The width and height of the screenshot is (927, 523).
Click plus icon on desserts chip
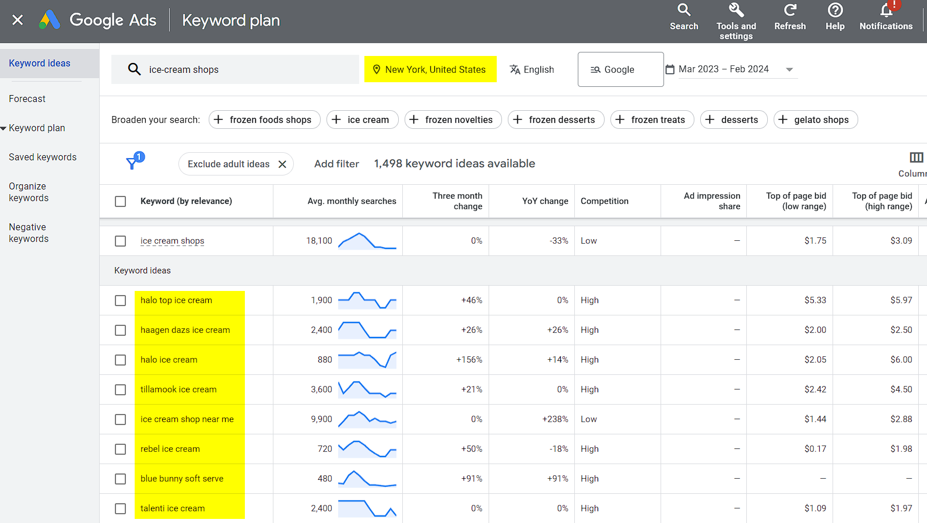[x=710, y=120]
